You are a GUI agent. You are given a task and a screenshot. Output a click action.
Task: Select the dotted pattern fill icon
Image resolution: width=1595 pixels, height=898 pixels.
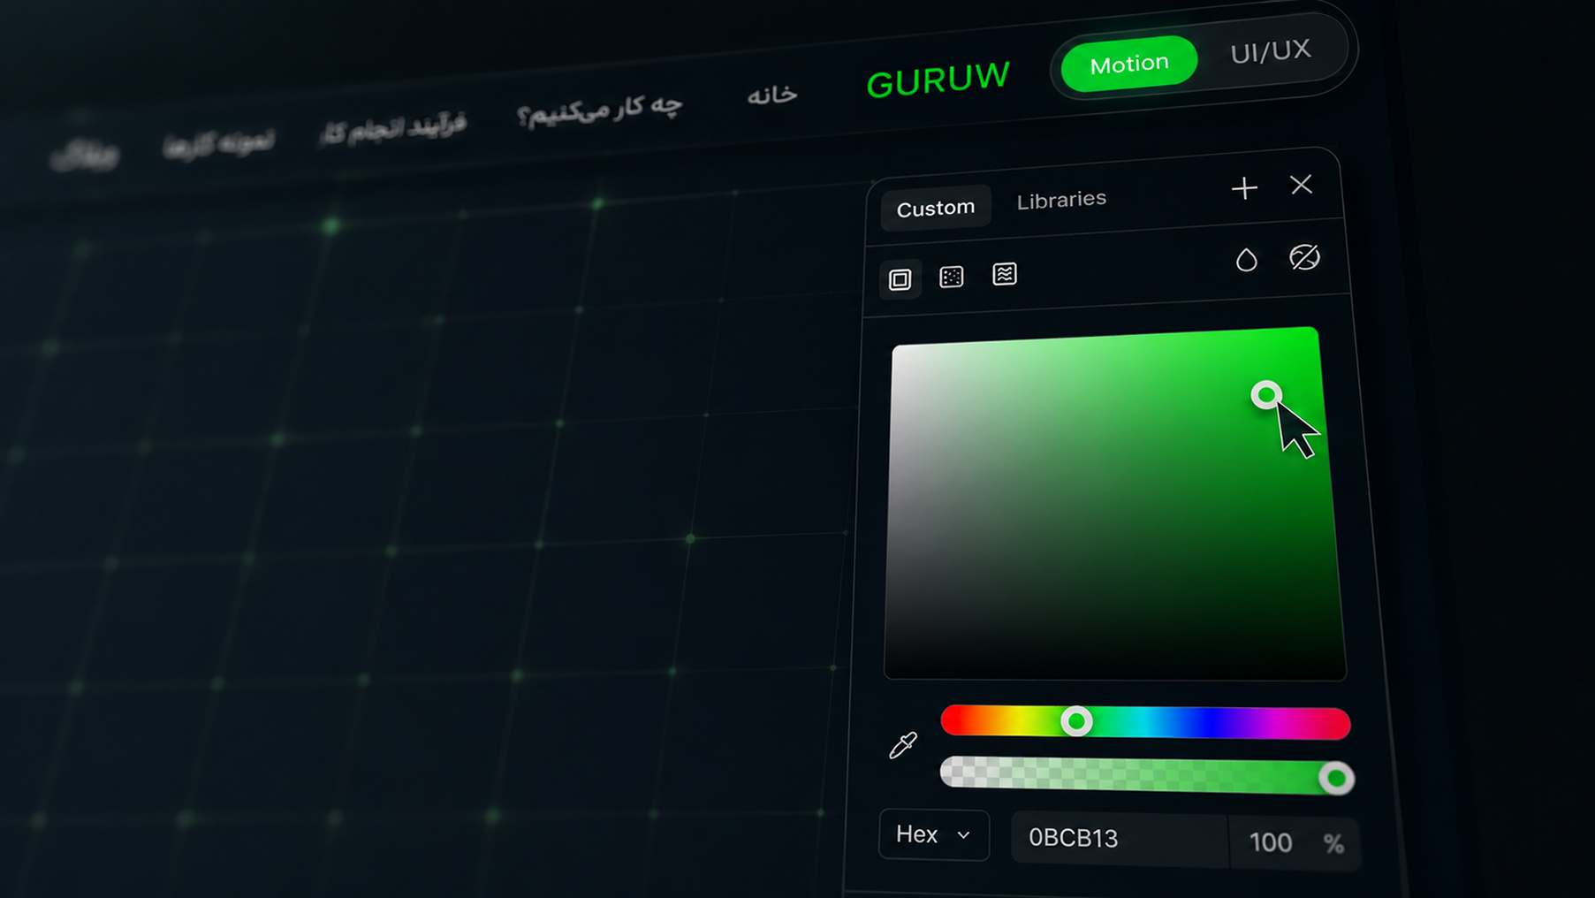[x=952, y=277]
